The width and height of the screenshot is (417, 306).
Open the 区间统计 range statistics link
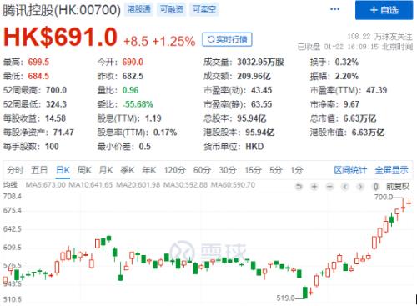(350, 170)
